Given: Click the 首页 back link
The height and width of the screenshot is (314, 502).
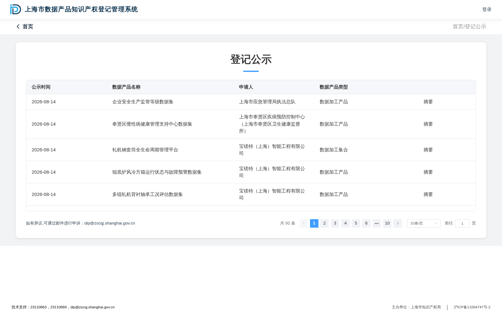Looking at the screenshot, I should pos(28,27).
